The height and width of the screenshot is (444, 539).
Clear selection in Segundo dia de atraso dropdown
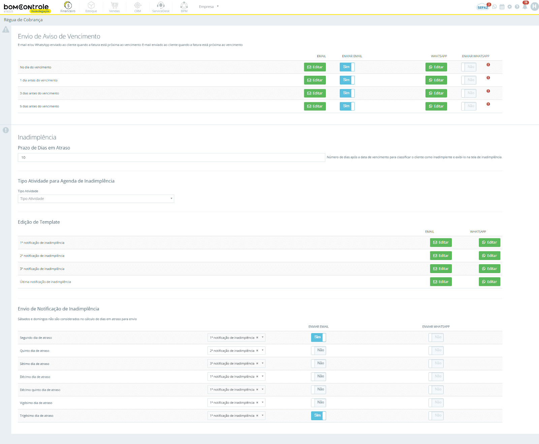(x=257, y=337)
